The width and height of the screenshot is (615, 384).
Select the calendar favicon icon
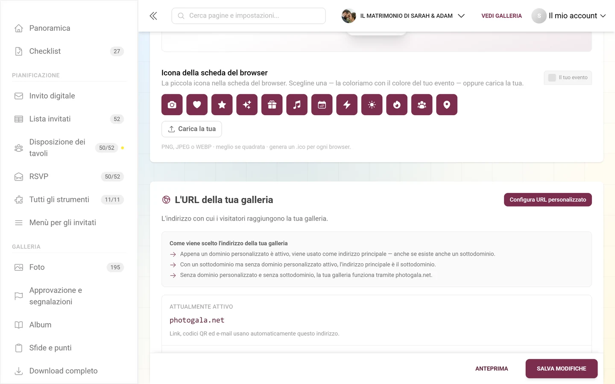pos(322,105)
